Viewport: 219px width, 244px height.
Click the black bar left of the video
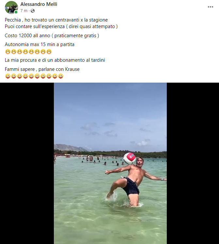tap(27, 163)
